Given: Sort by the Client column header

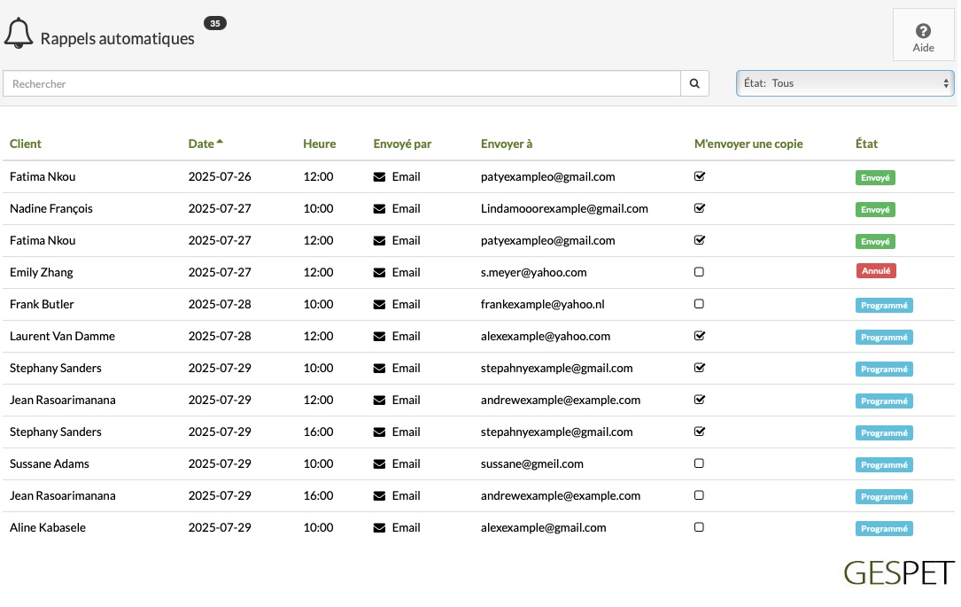Looking at the screenshot, I should [x=25, y=144].
